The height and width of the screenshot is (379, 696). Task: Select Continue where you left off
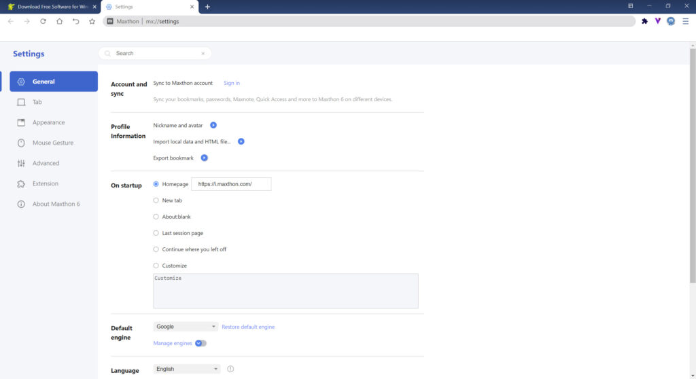click(x=156, y=249)
